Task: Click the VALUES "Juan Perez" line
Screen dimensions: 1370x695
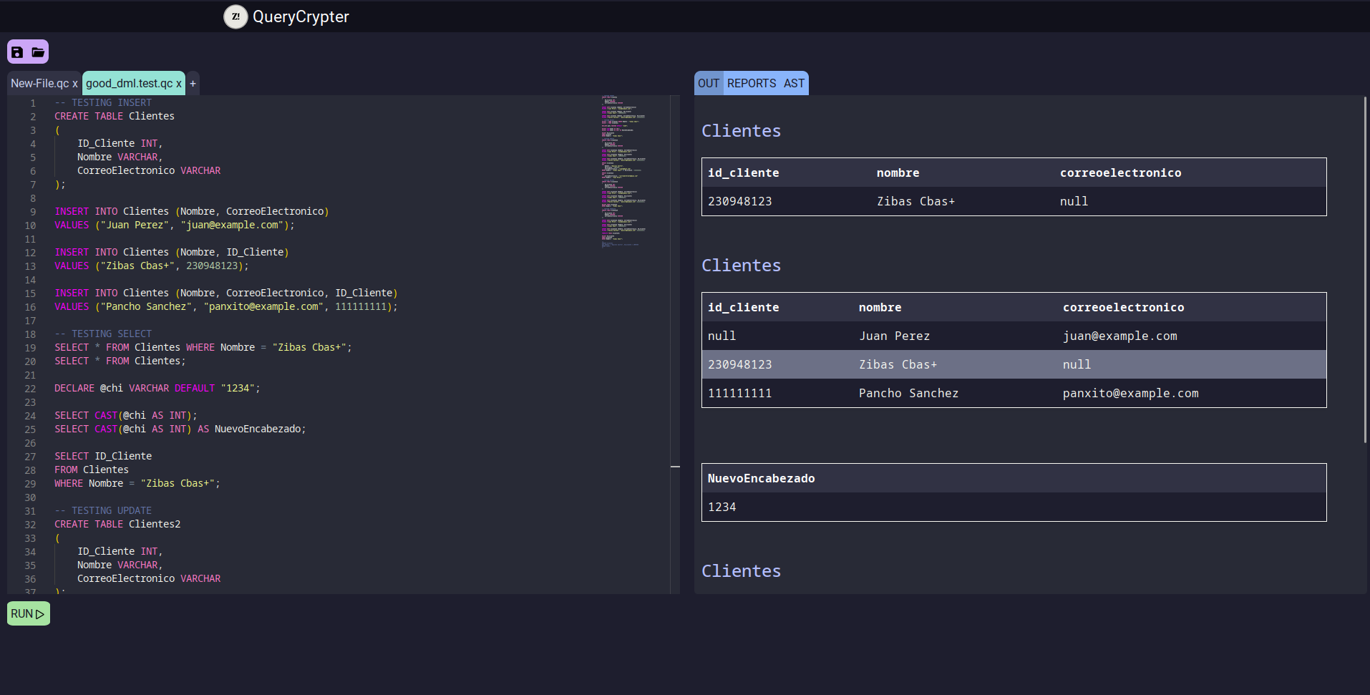Action: [175, 225]
